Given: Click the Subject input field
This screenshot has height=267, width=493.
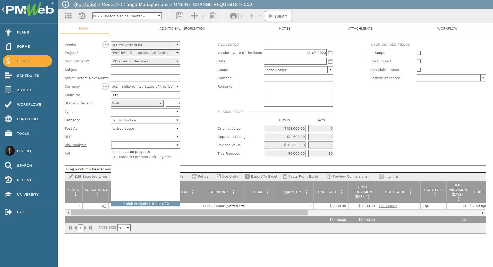Looking at the screenshot, I should pos(145,70).
